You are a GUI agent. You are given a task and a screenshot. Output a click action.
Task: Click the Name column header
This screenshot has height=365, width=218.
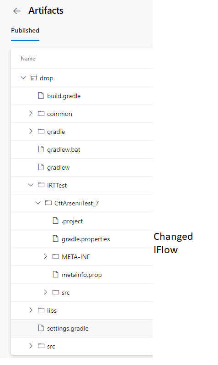tap(28, 59)
